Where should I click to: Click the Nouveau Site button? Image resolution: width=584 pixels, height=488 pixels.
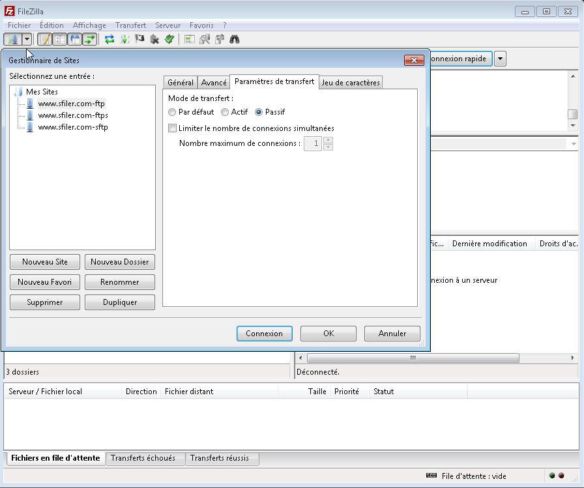(x=45, y=262)
